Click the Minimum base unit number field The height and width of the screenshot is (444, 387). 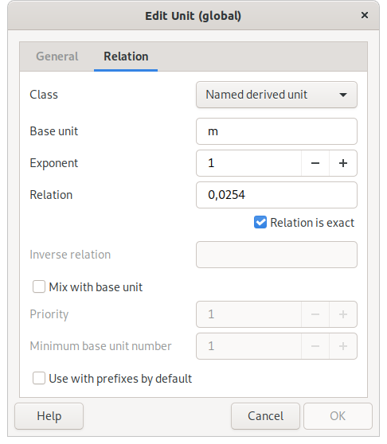[x=248, y=346]
